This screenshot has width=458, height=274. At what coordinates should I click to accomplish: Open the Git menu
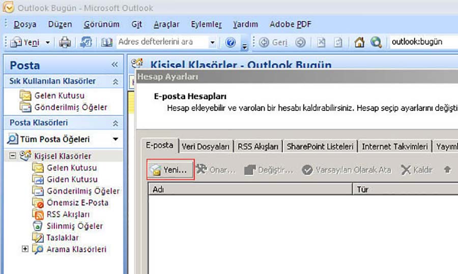point(136,24)
